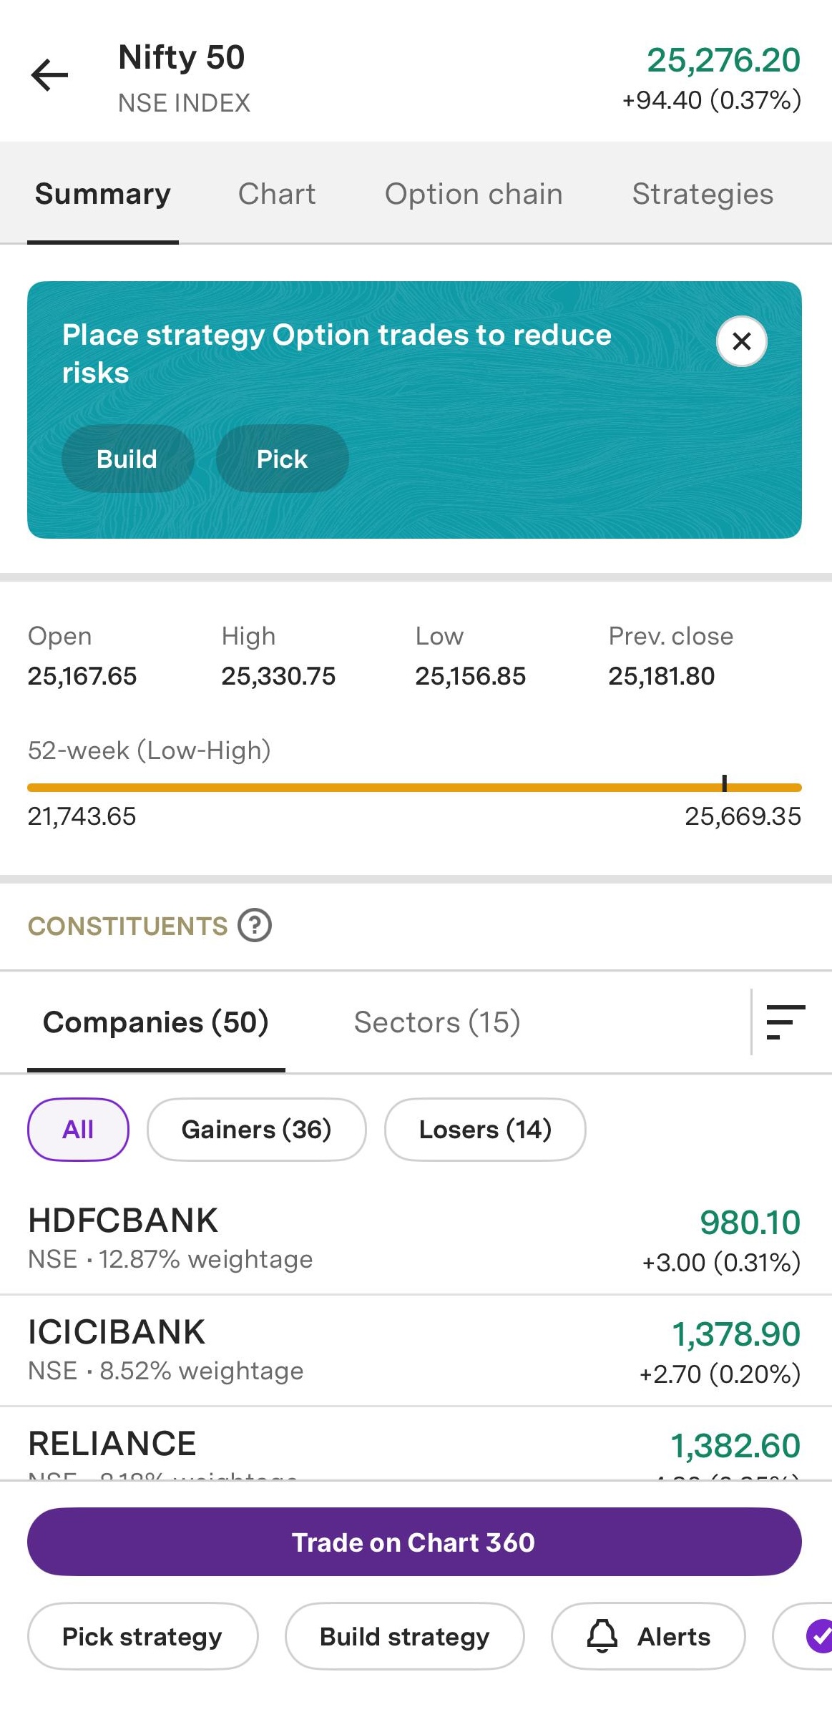The width and height of the screenshot is (832, 1712).
Task: Click the 52-week low-high range bar marker
Action: [724, 785]
